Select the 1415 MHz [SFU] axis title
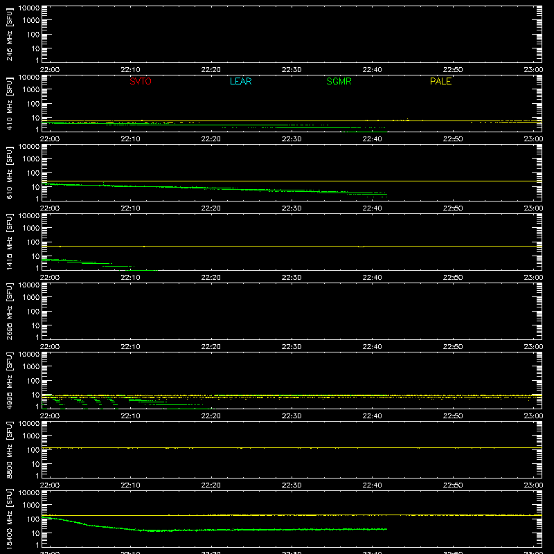Image resolution: width=554 pixels, height=554 pixels. pos(9,242)
